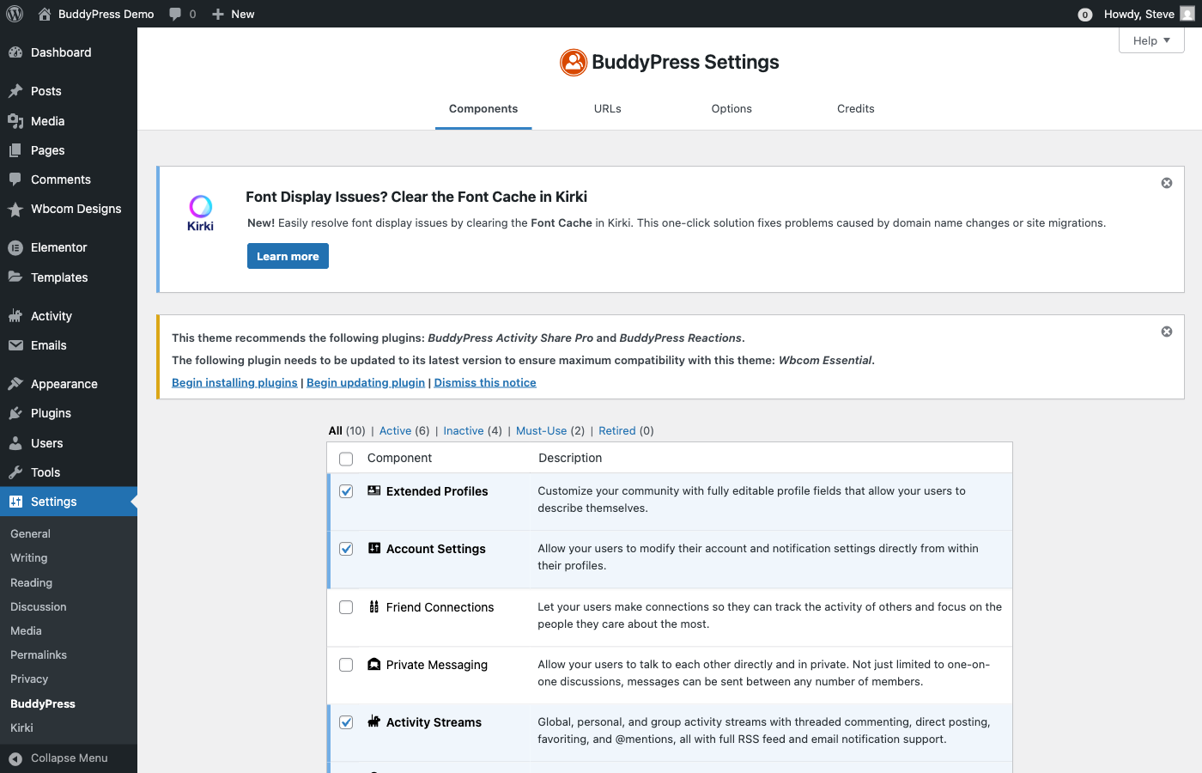Viewport: 1202px width, 773px height.
Task: Click the Learn more button
Action: (288, 255)
